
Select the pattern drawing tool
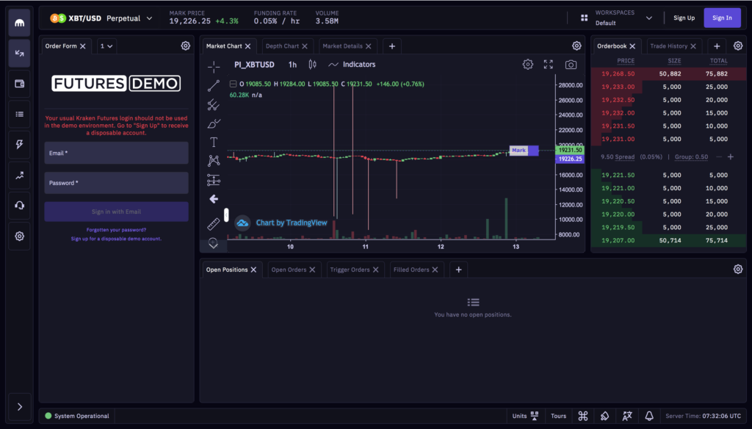[x=214, y=161]
